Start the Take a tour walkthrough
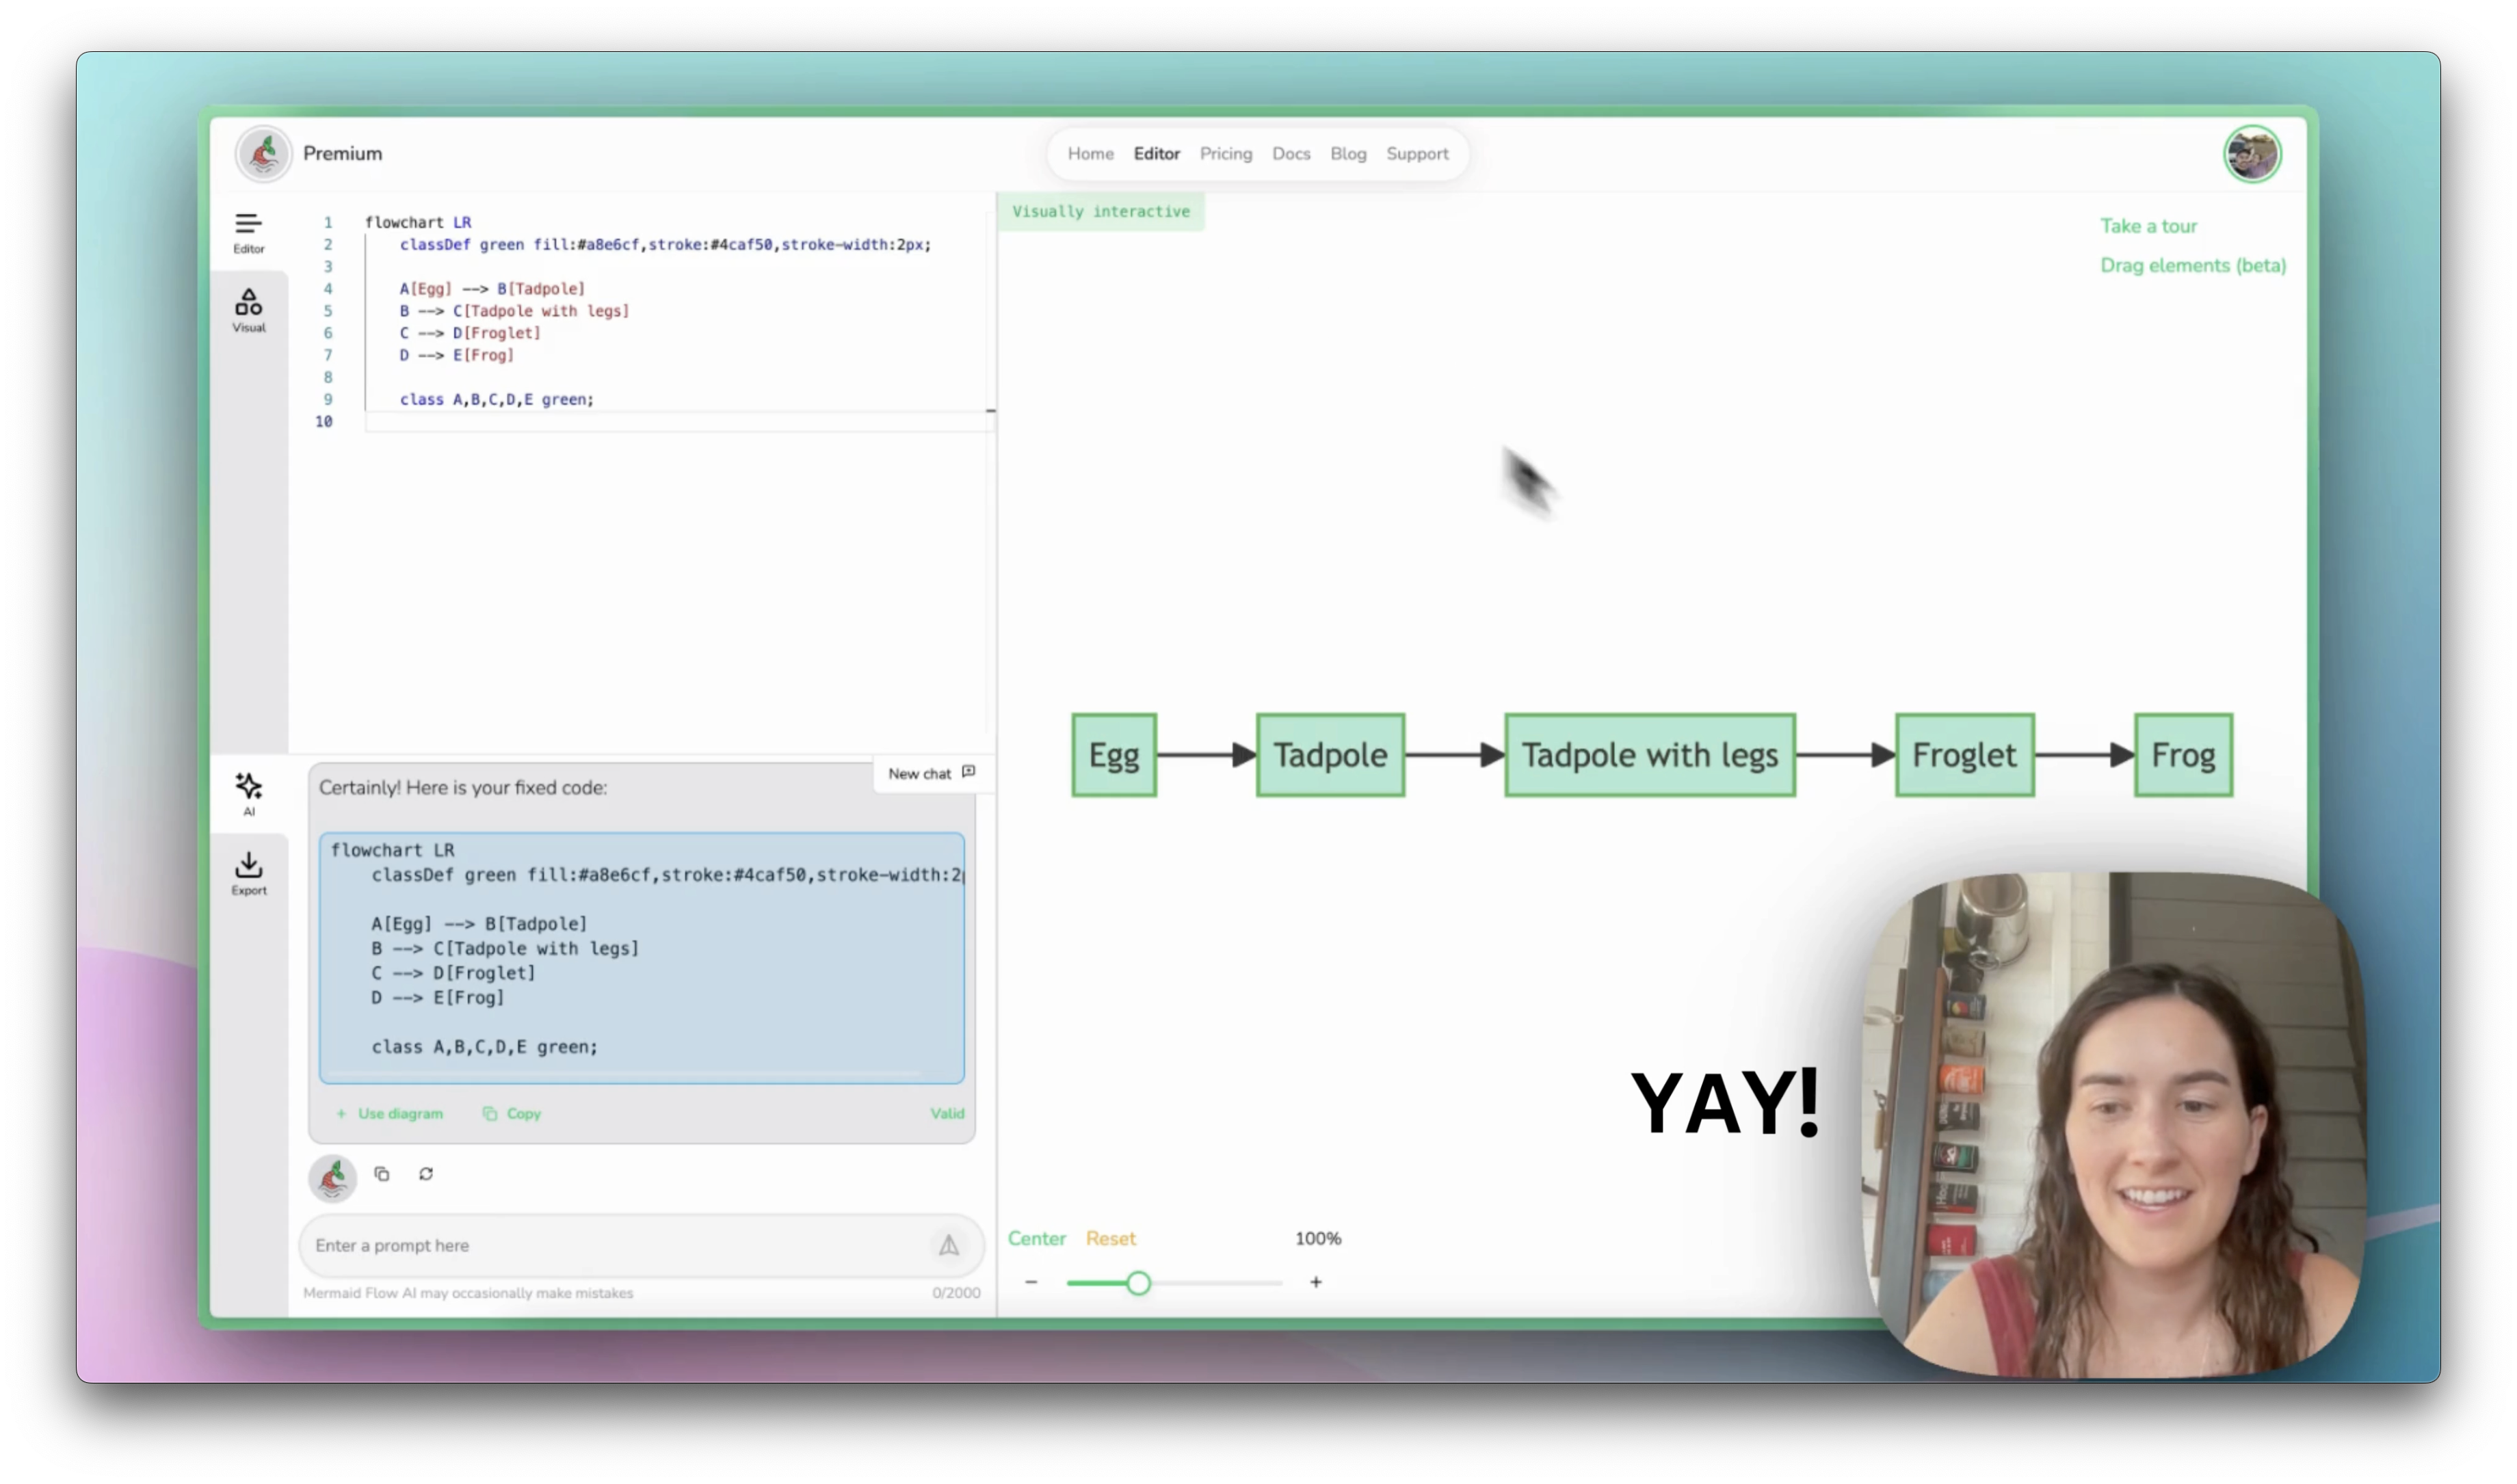Screen dimensions: 2517x1484 point(2148,225)
